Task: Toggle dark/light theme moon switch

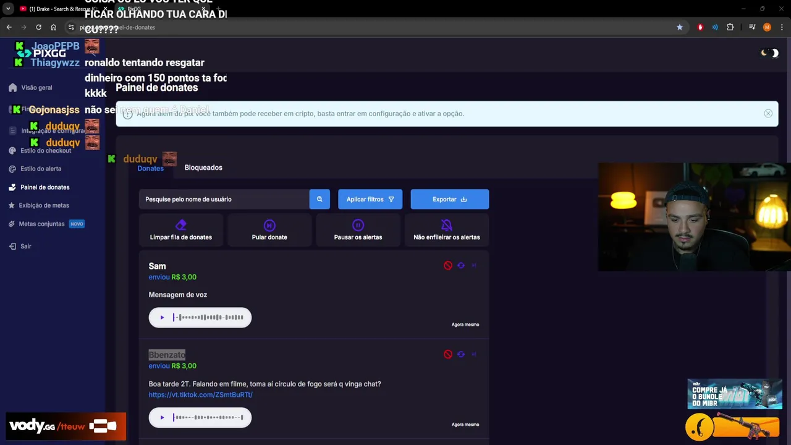Action: point(770,53)
